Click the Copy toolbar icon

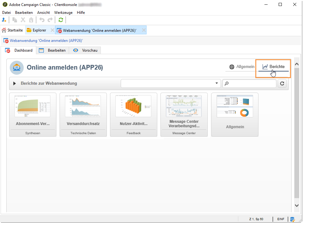point(15,20)
